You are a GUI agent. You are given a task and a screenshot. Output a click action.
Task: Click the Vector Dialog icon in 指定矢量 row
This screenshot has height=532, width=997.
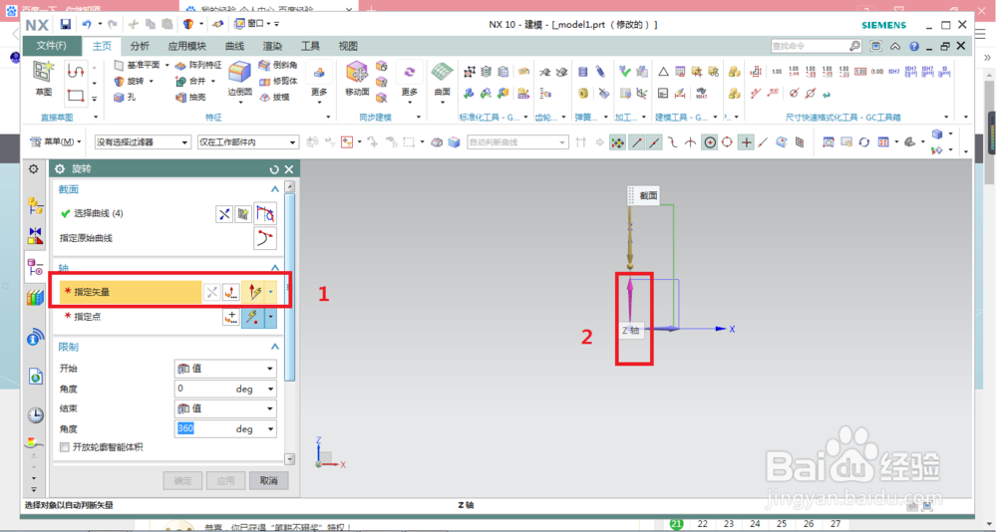[x=231, y=292]
